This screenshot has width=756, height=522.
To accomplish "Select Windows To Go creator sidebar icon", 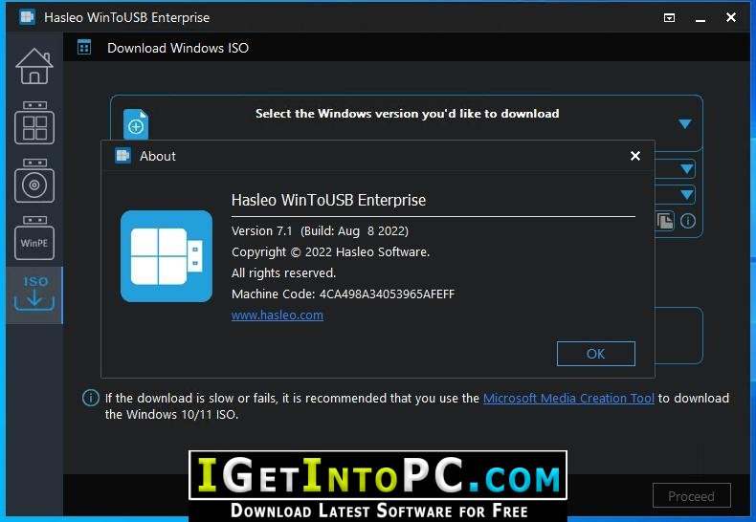I will [x=34, y=123].
